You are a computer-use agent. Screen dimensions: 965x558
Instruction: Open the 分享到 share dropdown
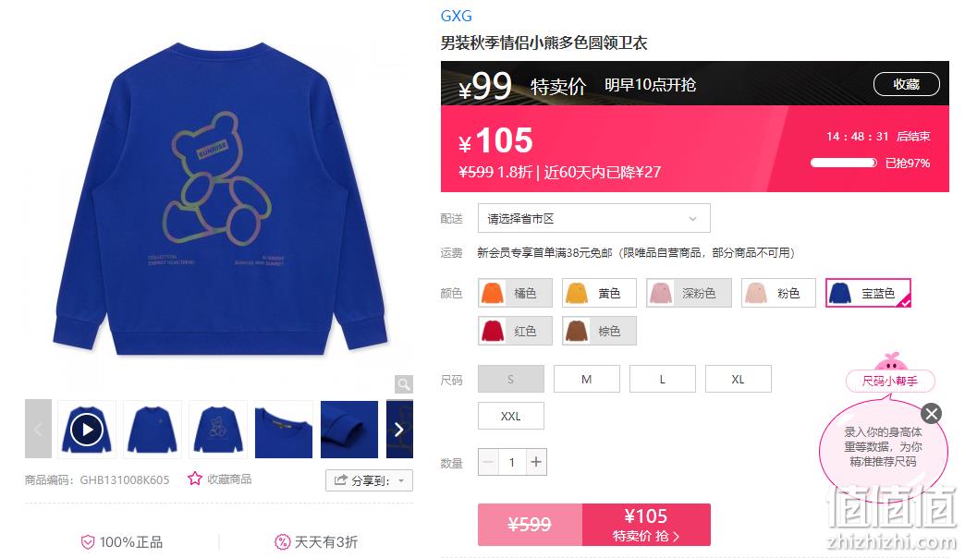click(x=369, y=480)
